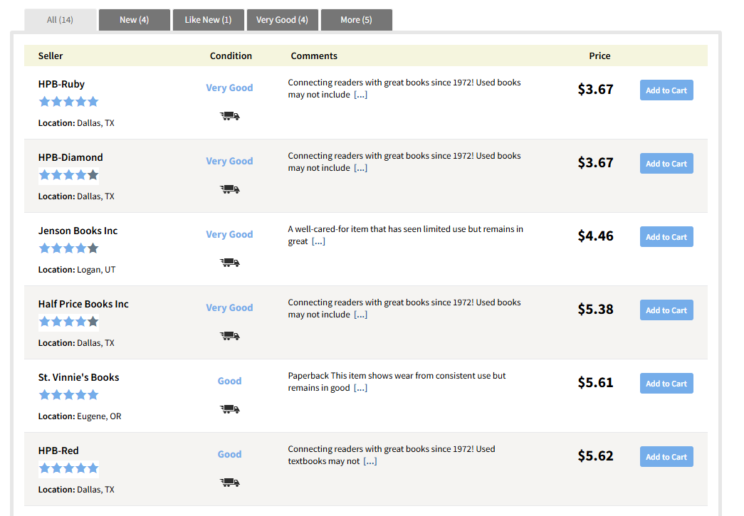Expand the HPB-Ruby comment with [...]
Screen dimensions: 744x516
pyautogui.click(x=361, y=95)
